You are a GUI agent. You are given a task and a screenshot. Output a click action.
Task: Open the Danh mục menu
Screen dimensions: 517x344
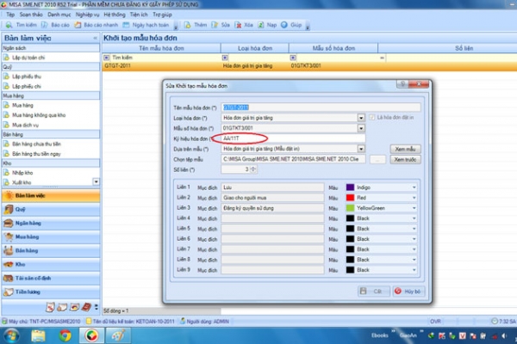coord(60,15)
